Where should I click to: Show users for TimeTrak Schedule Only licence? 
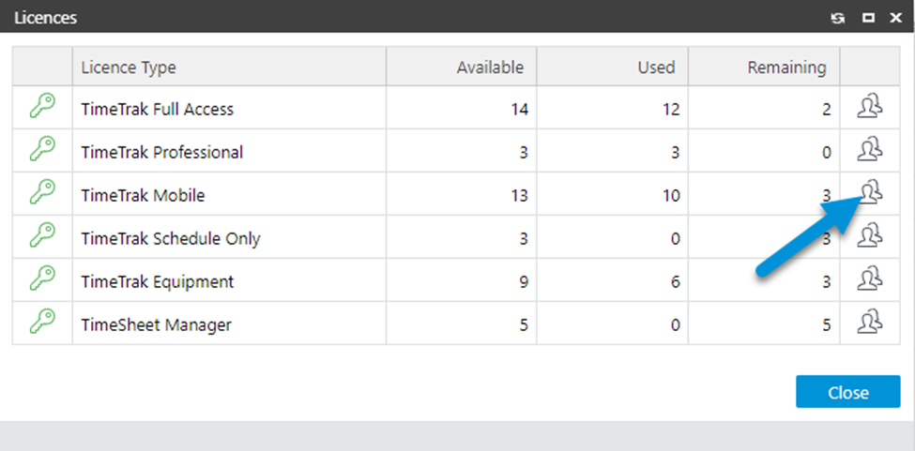point(871,235)
